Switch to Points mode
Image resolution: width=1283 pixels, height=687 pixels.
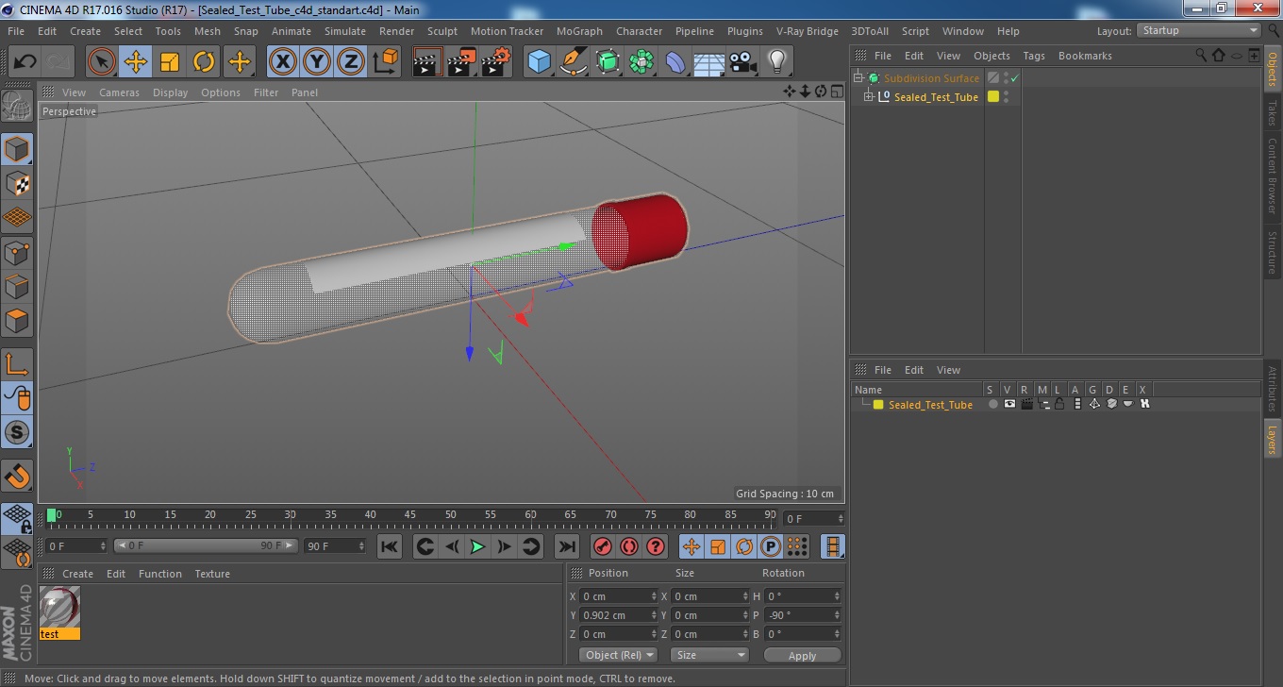coord(17,252)
